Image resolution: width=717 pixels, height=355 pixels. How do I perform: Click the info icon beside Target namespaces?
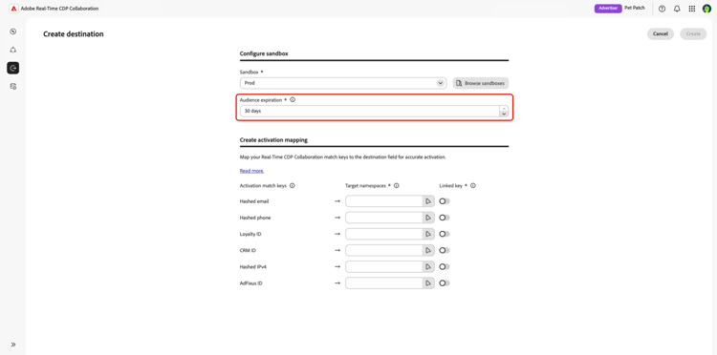(x=397, y=186)
